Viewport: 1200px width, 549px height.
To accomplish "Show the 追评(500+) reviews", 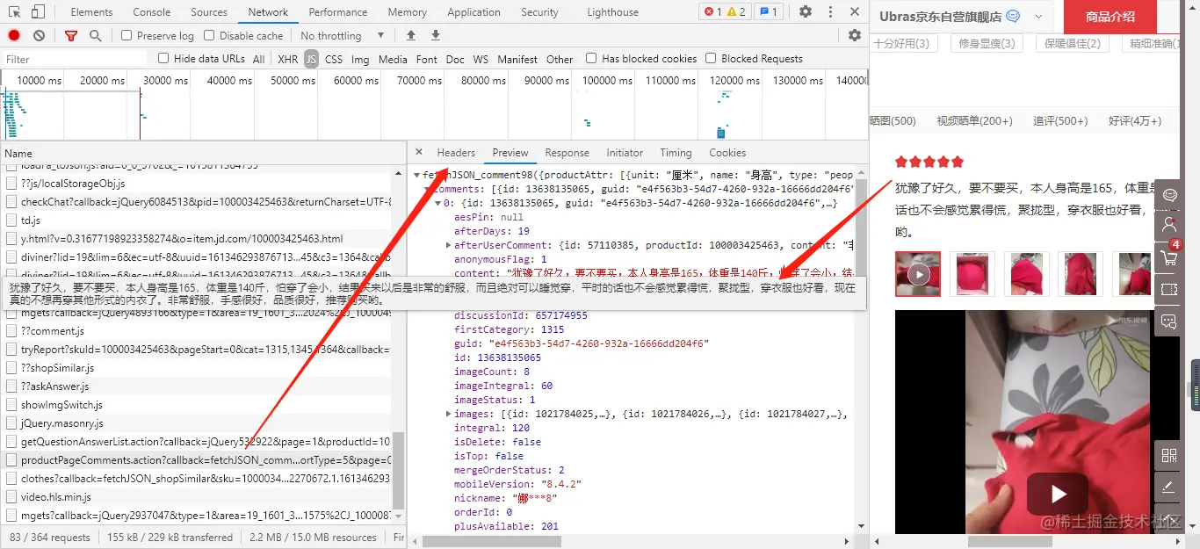I will 1060,120.
